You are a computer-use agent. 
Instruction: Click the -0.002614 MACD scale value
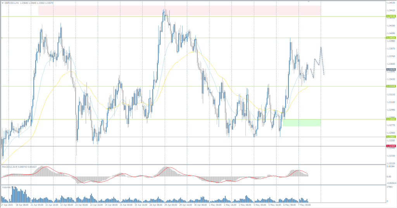[392, 183]
